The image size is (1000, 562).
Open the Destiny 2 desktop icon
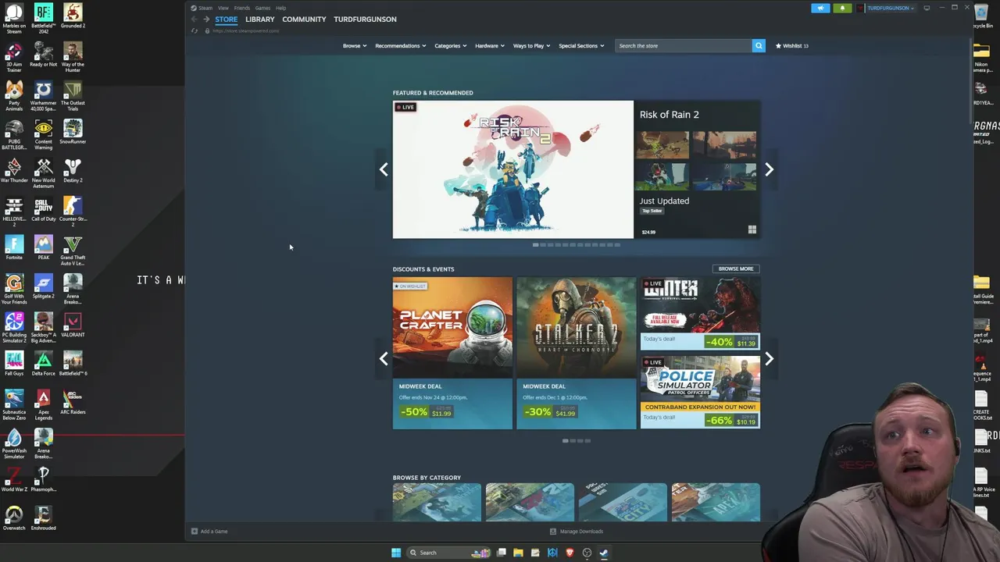pos(73,171)
